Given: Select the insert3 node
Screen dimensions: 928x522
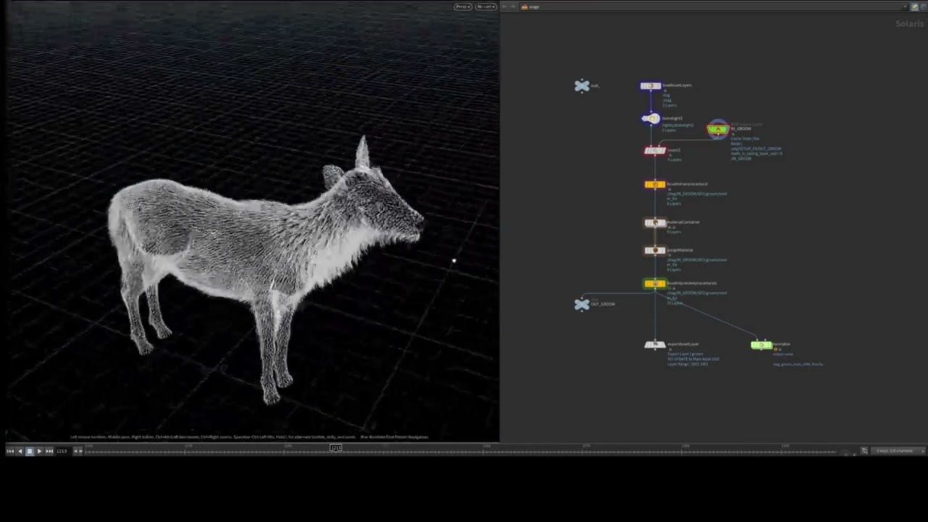Looking at the screenshot, I should pos(655,151).
